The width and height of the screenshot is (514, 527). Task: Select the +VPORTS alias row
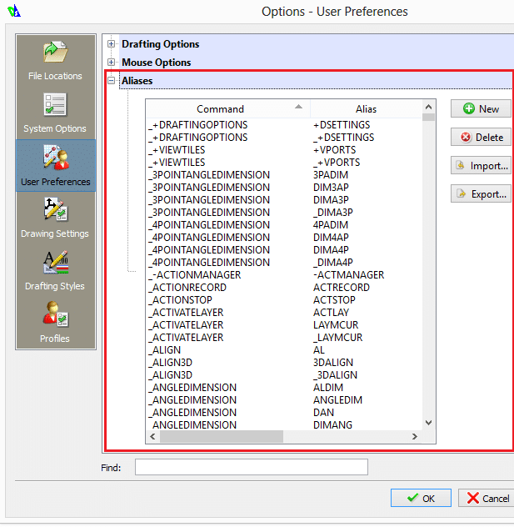[x=284, y=150]
